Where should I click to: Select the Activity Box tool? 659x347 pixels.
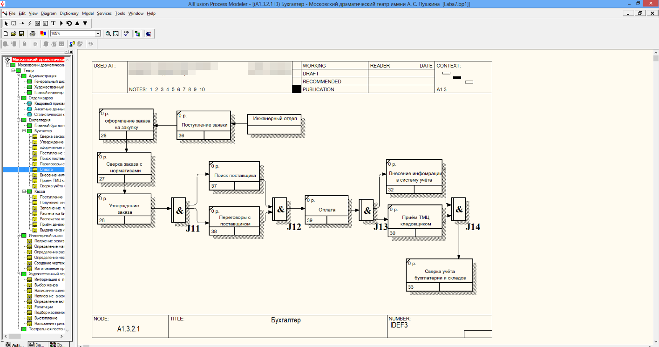point(14,23)
